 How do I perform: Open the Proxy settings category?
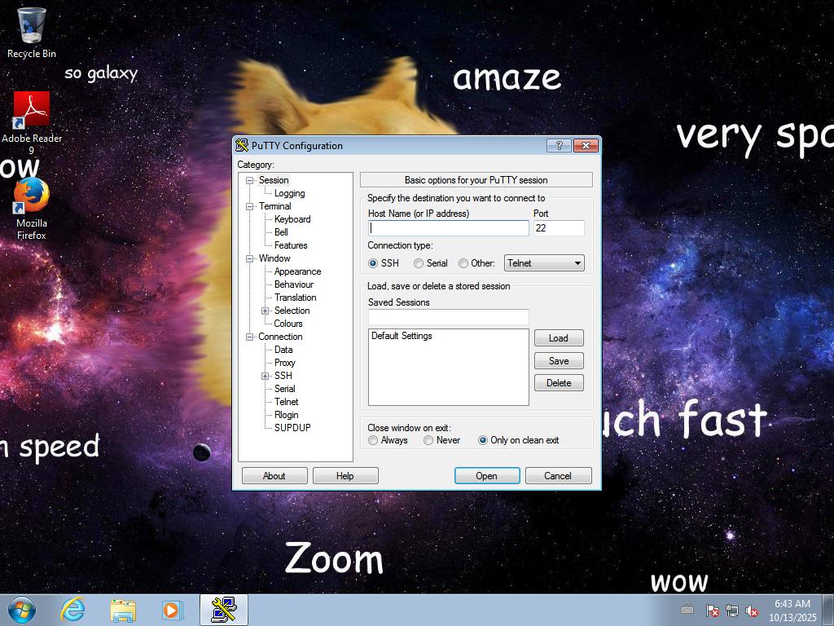pyautogui.click(x=284, y=363)
